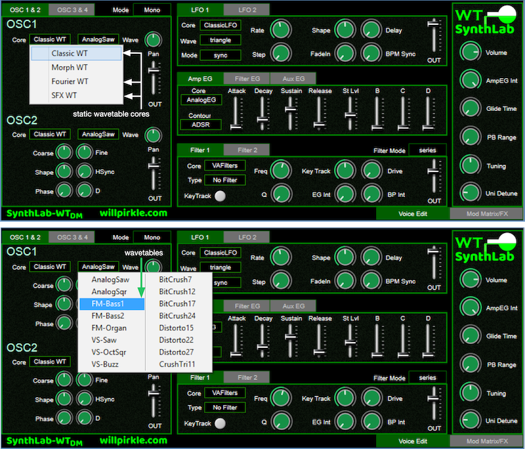Switch to OSC 3 & 4 tab, upper panel
Image resolution: width=525 pixels, height=449 pixels.
(x=72, y=10)
